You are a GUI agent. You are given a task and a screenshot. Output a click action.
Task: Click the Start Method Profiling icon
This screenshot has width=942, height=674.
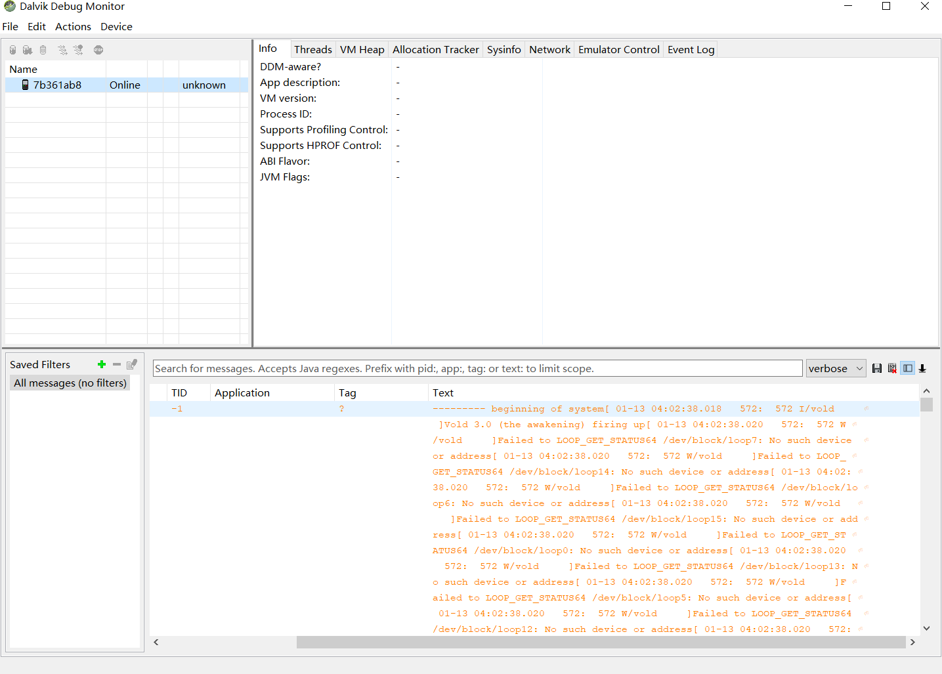tap(78, 50)
